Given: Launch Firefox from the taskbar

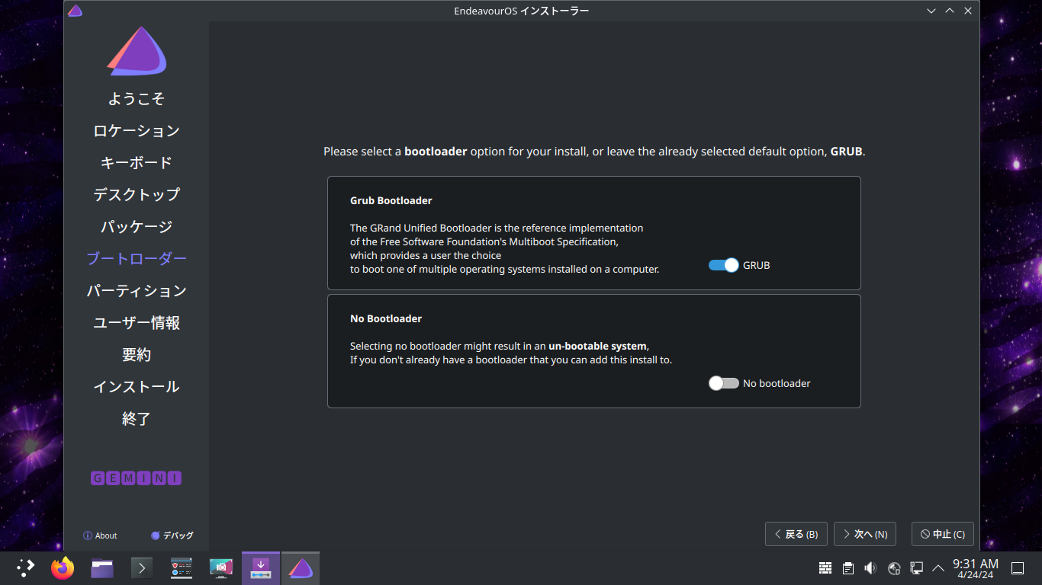Looking at the screenshot, I should [63, 567].
